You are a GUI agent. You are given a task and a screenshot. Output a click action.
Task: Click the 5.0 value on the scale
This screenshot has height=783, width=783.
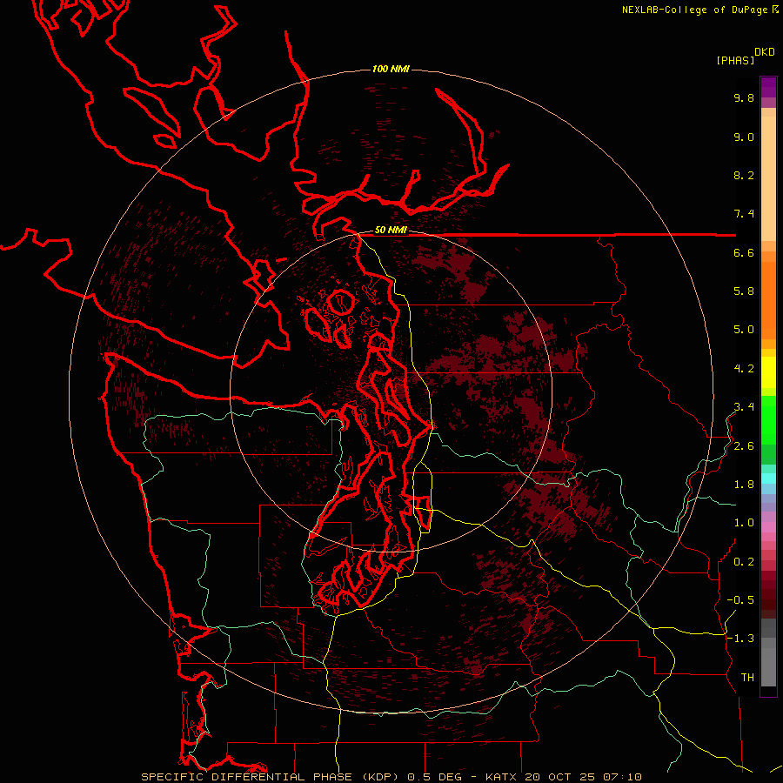click(744, 330)
